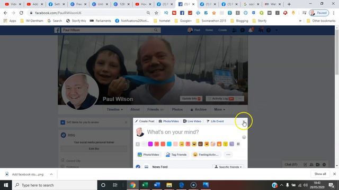Viewport: 339px width, 190px height.
Task: Open the Apps shortcut in bookmarks bar
Action: [10, 21]
